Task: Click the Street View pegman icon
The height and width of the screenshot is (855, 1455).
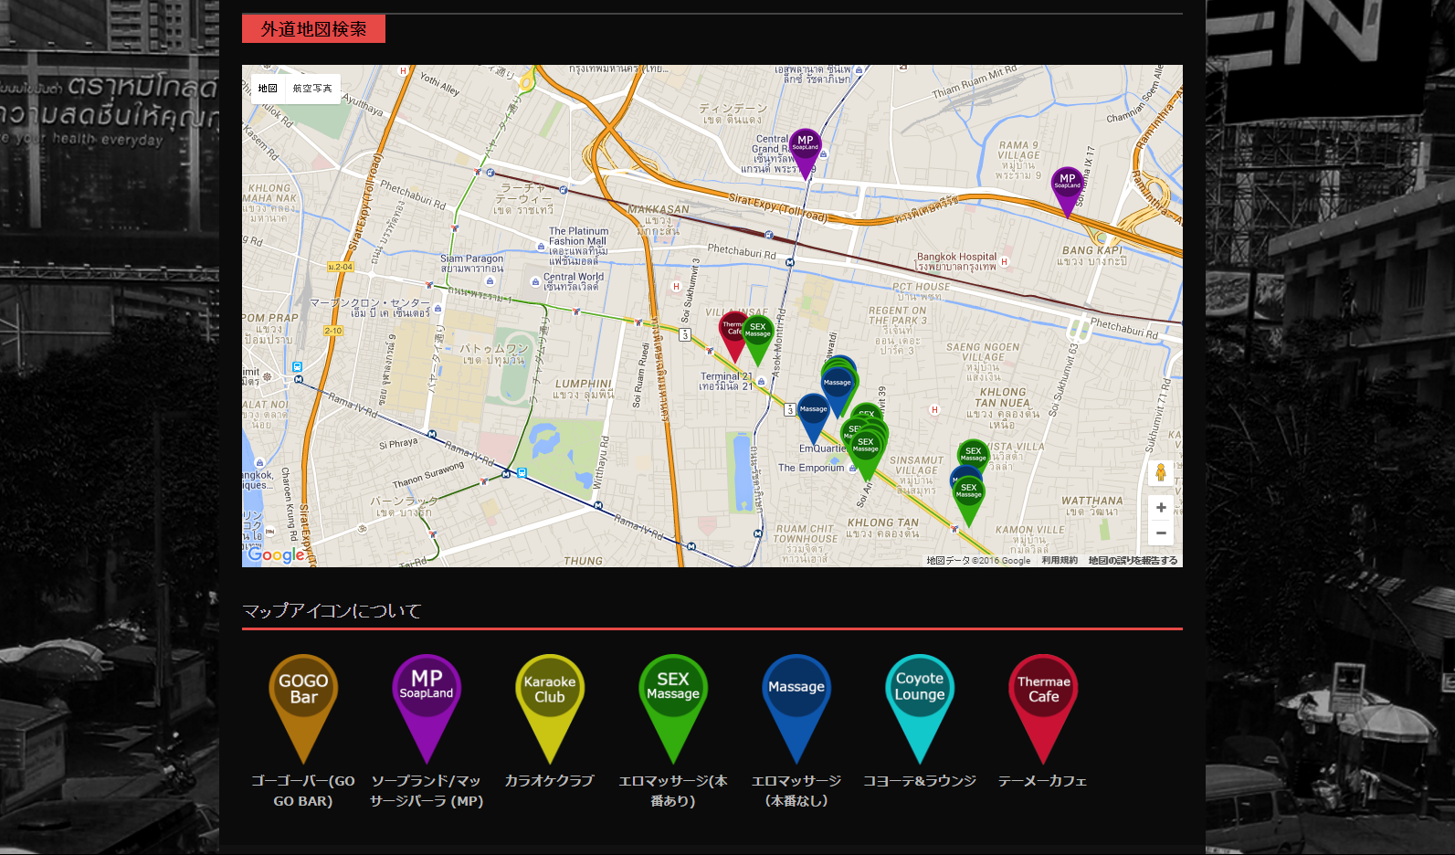Action: (1161, 473)
